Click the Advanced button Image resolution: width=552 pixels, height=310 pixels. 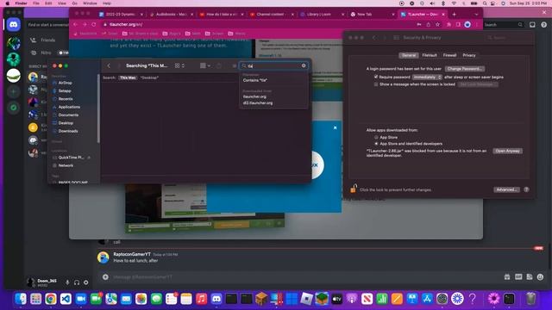pos(506,189)
